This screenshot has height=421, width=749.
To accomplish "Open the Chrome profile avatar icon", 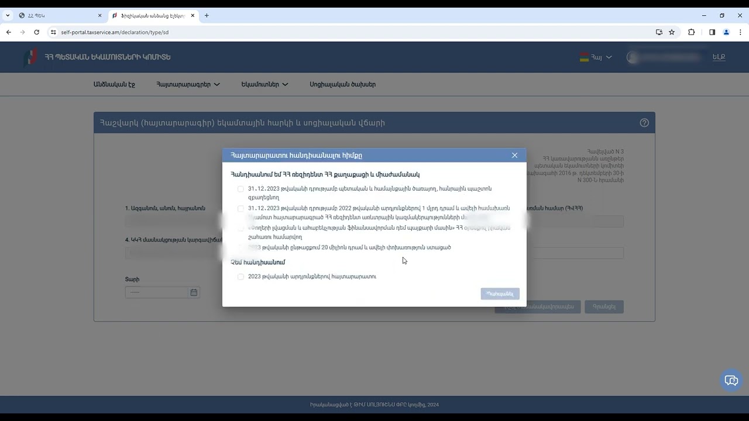I will [x=726, y=32].
